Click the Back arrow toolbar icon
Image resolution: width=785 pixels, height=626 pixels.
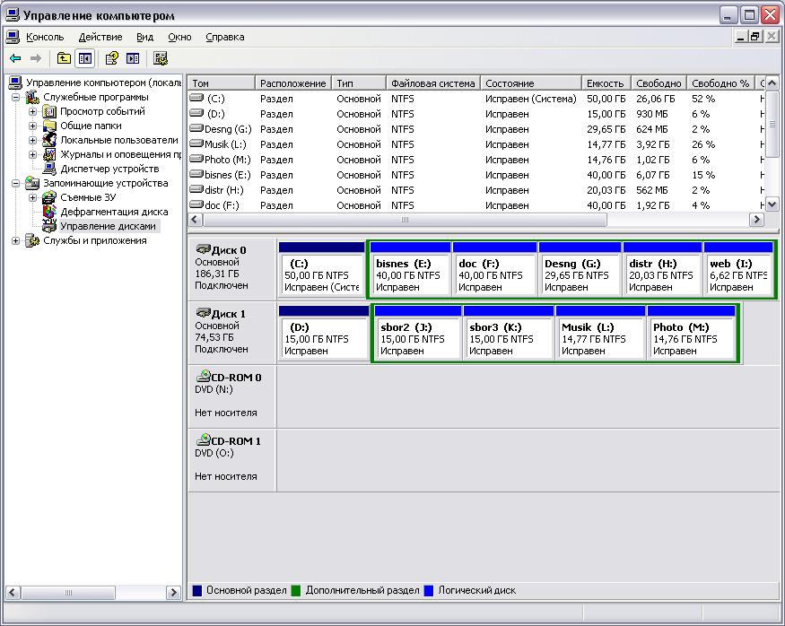15,58
